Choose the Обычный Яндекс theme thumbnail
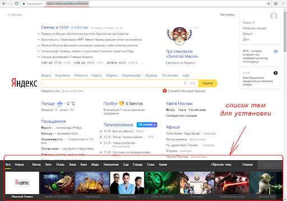Screen dimensions: 287x201 (x=22, y=183)
